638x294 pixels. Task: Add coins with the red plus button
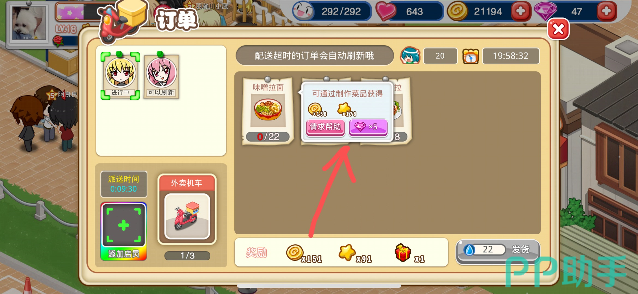click(x=520, y=11)
